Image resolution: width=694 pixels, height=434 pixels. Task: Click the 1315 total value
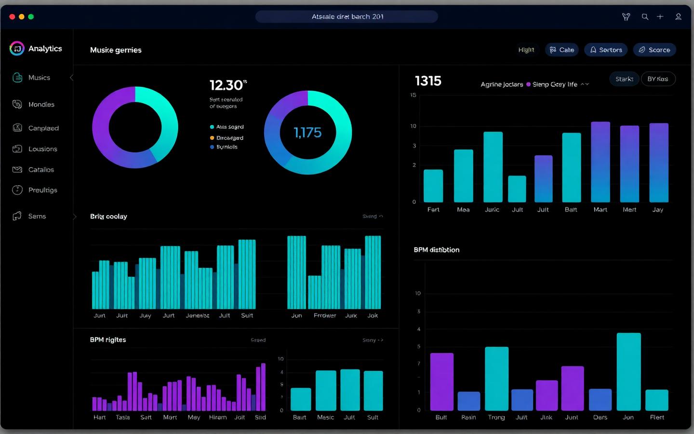[428, 81]
